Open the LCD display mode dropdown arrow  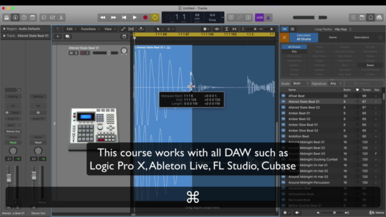tap(223, 17)
